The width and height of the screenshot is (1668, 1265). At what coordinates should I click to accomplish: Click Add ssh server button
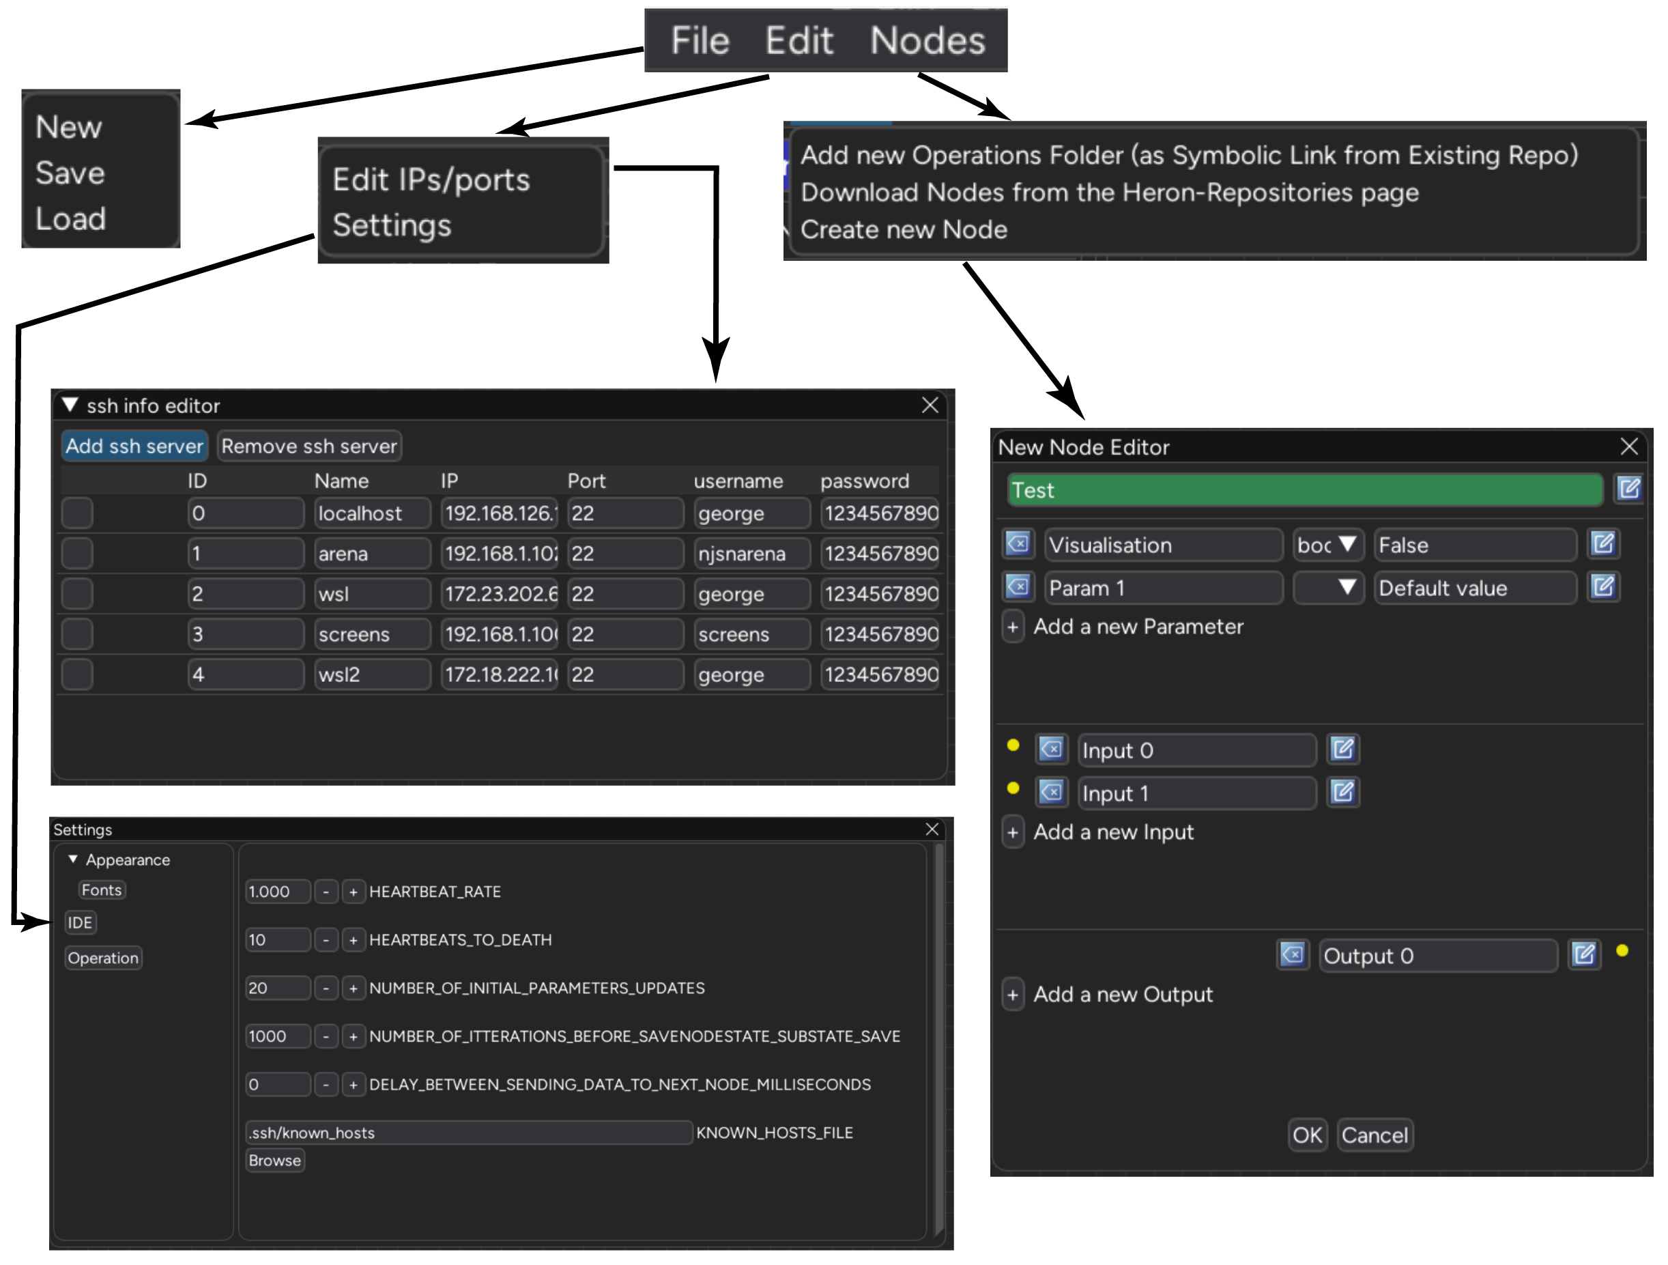[x=134, y=446]
